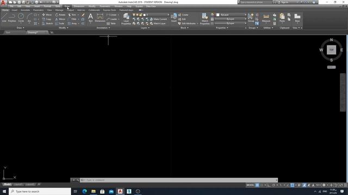Toggle object snap in status bar
Screen dimensions: 348x195
click(x=293, y=185)
